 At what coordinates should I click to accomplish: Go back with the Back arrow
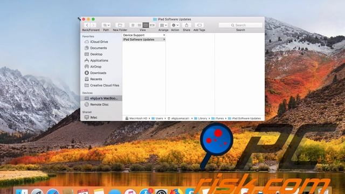click(x=87, y=25)
